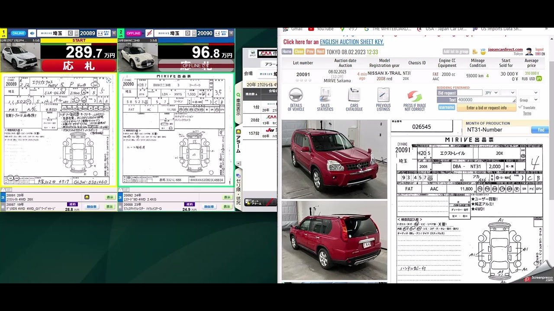Open YouTube bookmark in browser bar
Image resolution: width=554 pixels, height=311 pixels.
[321, 29]
